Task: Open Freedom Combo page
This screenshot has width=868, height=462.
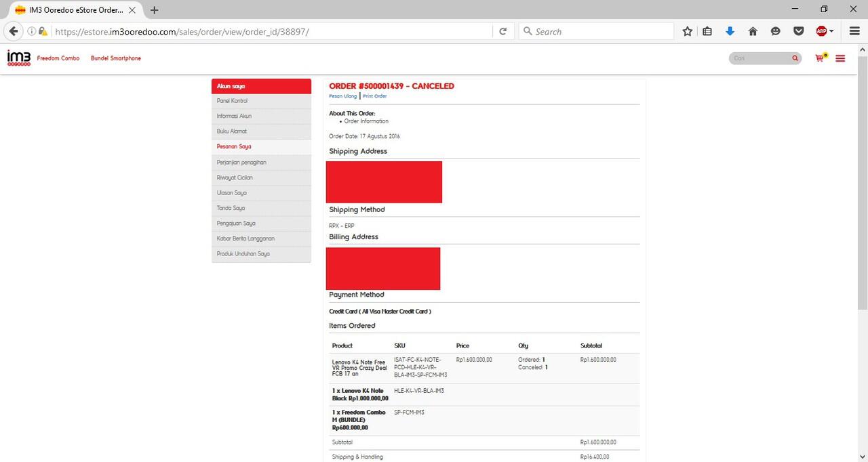Action: point(58,58)
